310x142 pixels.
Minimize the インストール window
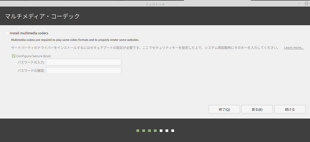tap(299, 4)
